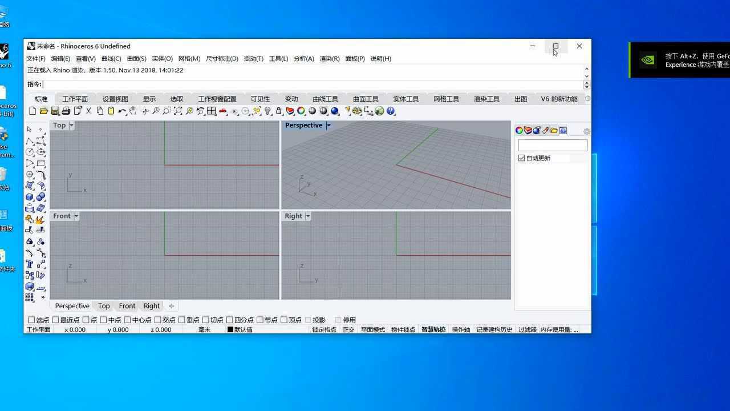Switch to the Front viewport tab at bottom
Screen dimensions: 730x411
127,306
